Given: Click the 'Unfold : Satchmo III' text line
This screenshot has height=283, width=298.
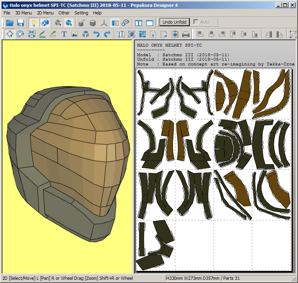Looking at the screenshot, I should click(x=183, y=59).
